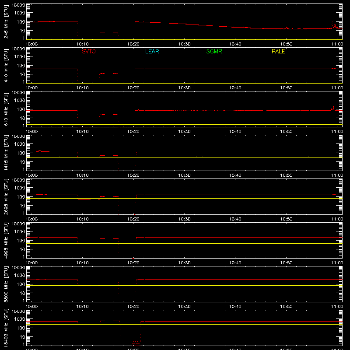Click the 1000 y-axis value on 2695 MHz plot
The height and width of the screenshot is (350, 350).
[x=20, y=188]
